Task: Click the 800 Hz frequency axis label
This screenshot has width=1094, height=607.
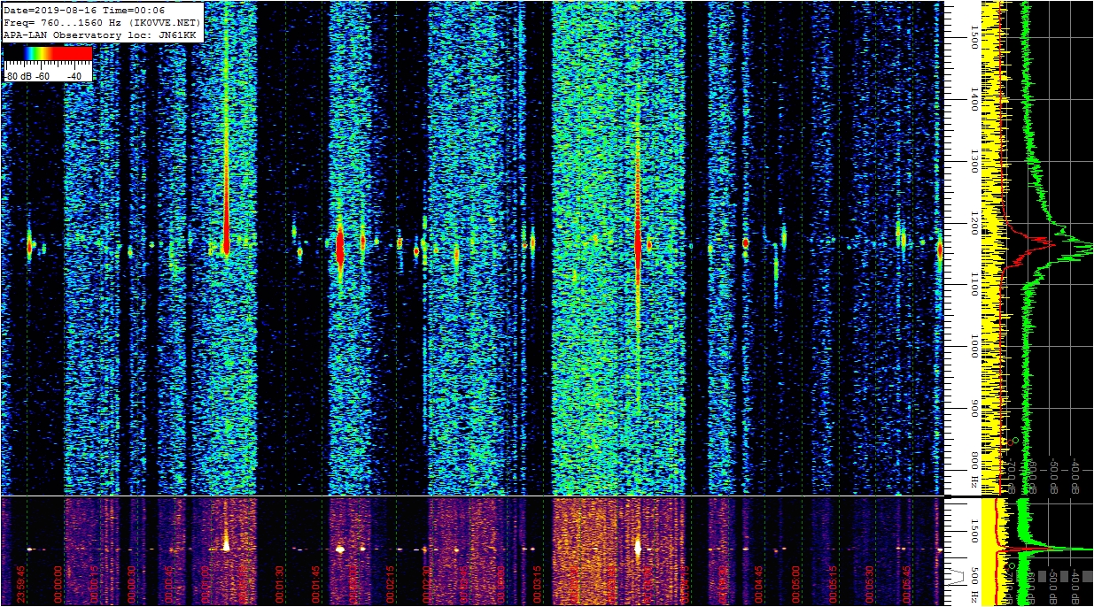Action: coord(974,470)
